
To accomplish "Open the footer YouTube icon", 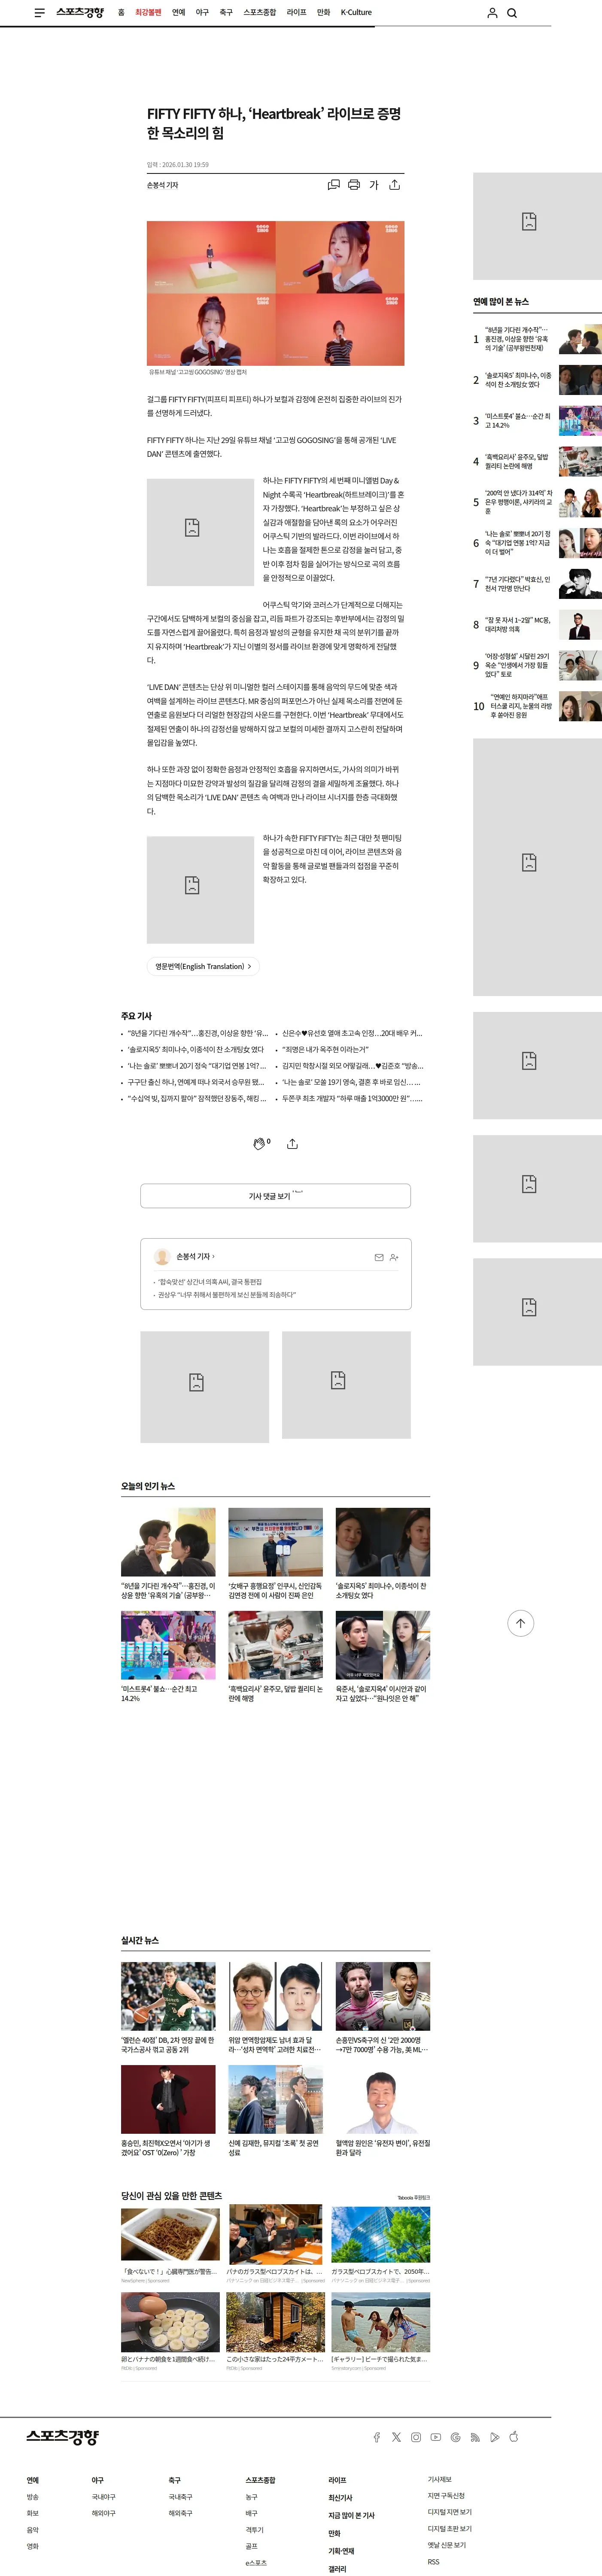I will [436, 2437].
